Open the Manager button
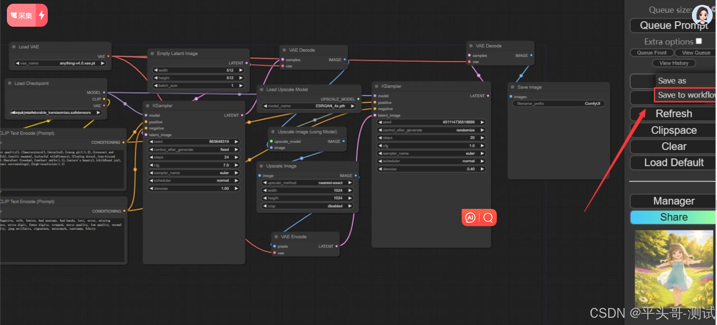The width and height of the screenshot is (717, 325). click(673, 201)
